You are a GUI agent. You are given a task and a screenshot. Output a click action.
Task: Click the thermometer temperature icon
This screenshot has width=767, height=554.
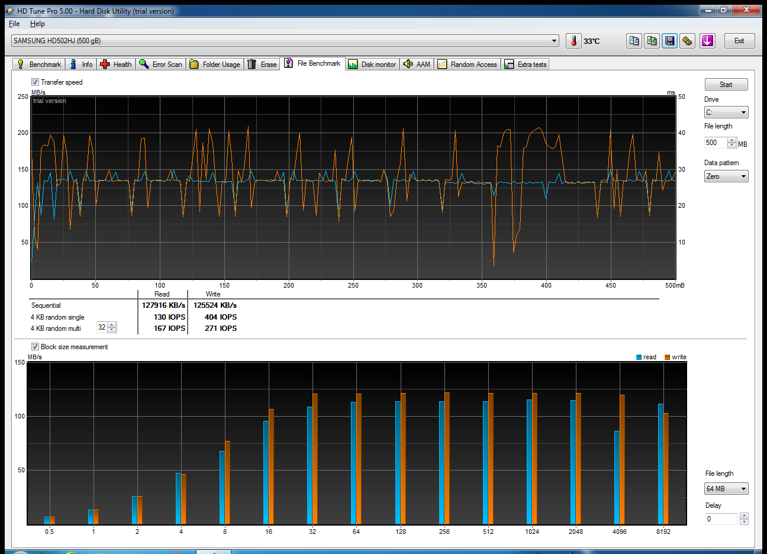[573, 41]
